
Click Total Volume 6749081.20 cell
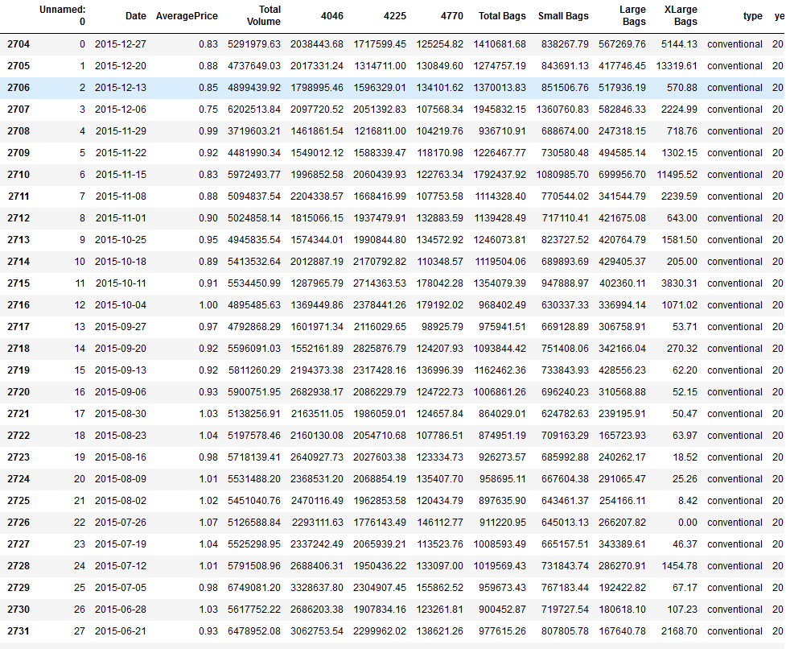click(254, 587)
